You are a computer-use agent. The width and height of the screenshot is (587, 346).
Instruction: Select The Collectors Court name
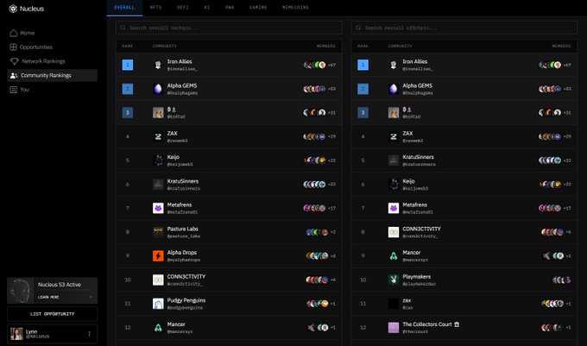click(x=427, y=324)
